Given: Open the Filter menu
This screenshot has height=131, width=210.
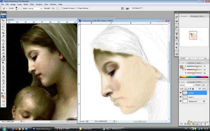Looking at the screenshot, I should click(x=32, y=4).
